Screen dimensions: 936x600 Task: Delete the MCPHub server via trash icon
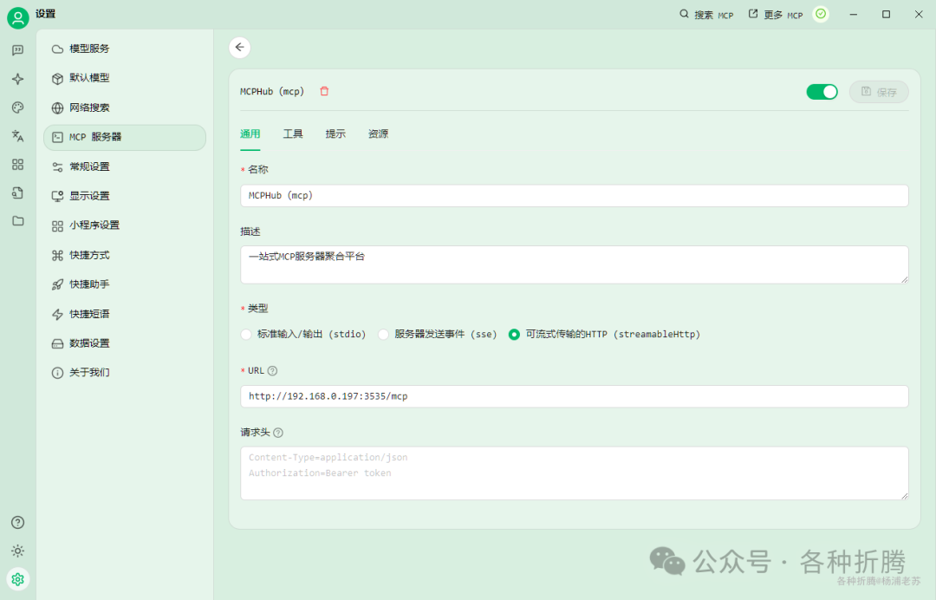(324, 91)
